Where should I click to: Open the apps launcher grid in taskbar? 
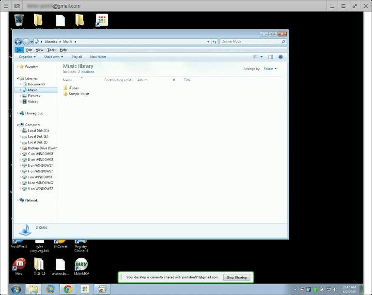85,289
